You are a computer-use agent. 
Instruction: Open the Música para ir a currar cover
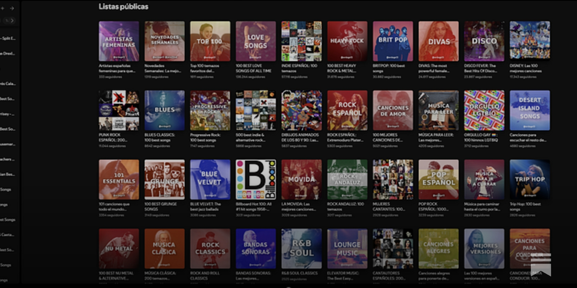tap(484, 180)
